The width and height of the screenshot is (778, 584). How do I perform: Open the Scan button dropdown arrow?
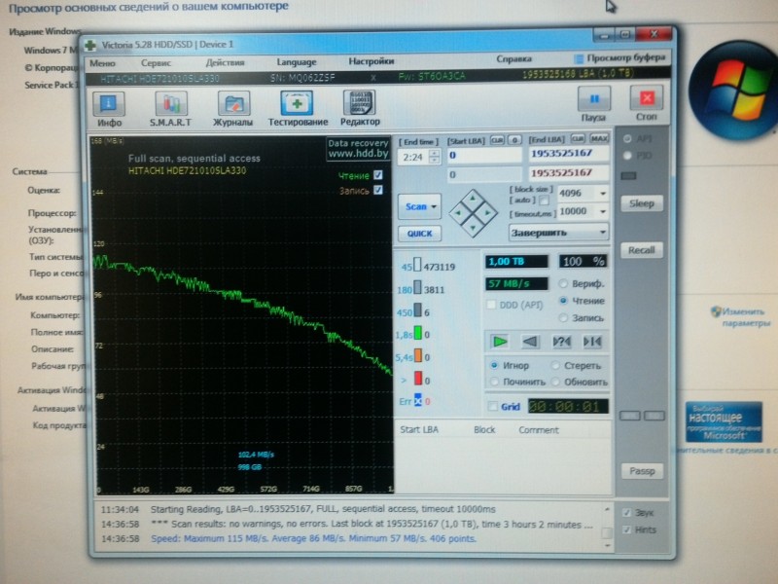434,206
